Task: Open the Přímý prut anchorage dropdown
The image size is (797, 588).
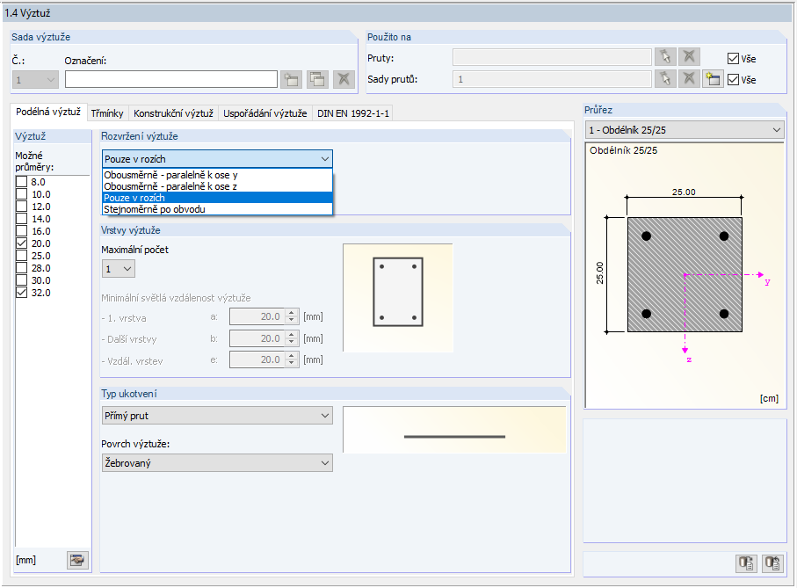Action: coord(217,416)
